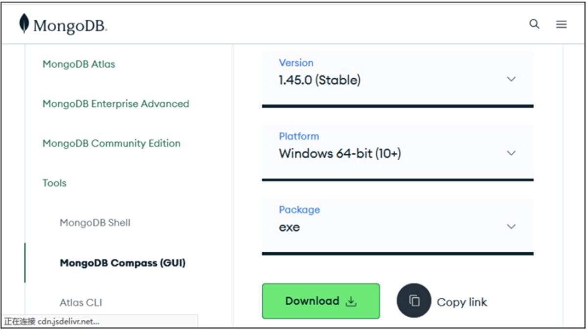Screen dimensions: 587x330
Task: Expand the Package dropdown chevron
Action: (511, 227)
